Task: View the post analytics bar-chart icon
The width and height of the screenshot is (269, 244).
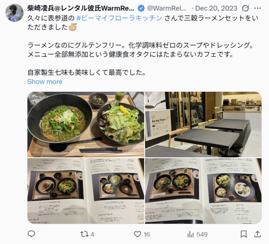Action: tap(190, 234)
